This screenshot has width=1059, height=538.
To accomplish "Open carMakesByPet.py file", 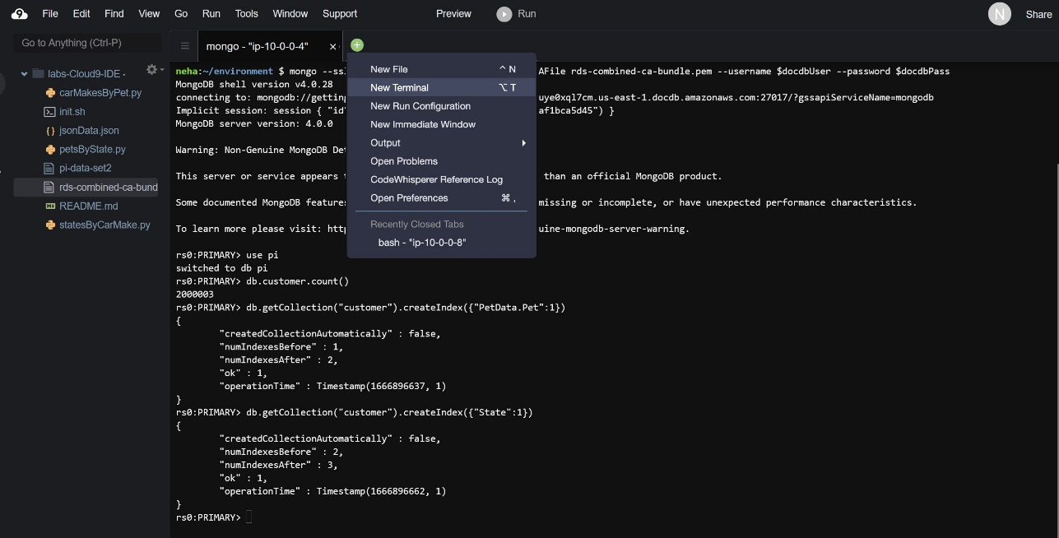I will pyautogui.click(x=100, y=93).
